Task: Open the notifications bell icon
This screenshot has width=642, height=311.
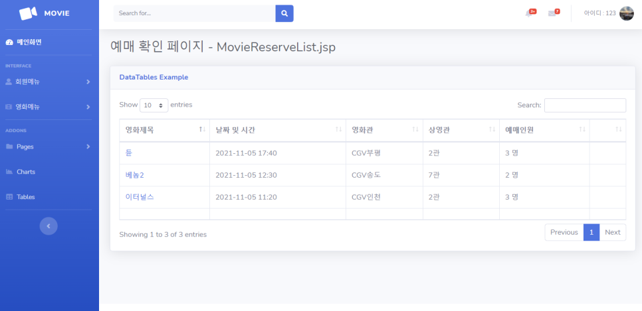Action: pos(530,13)
